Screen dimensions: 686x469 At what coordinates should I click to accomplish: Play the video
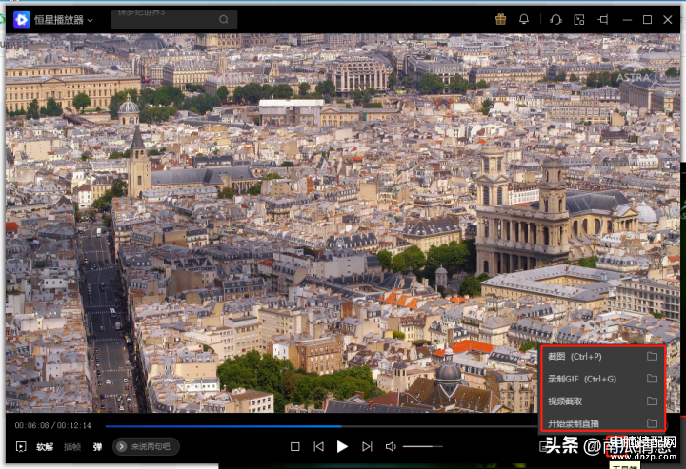point(342,447)
